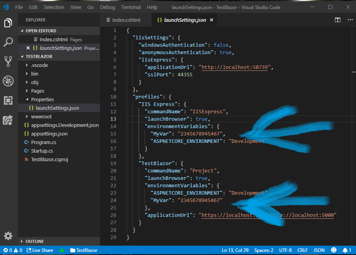Screen dimensions: 356x255
Task: Open the Edit menu
Action: [33, 7]
